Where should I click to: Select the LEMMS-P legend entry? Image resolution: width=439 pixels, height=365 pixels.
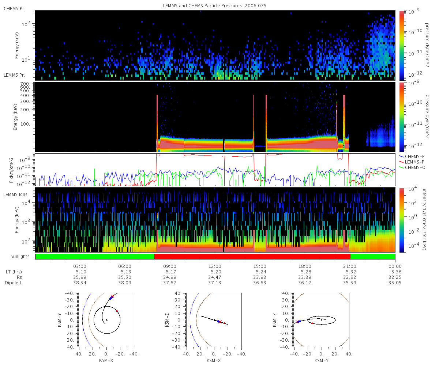pyautogui.click(x=413, y=161)
